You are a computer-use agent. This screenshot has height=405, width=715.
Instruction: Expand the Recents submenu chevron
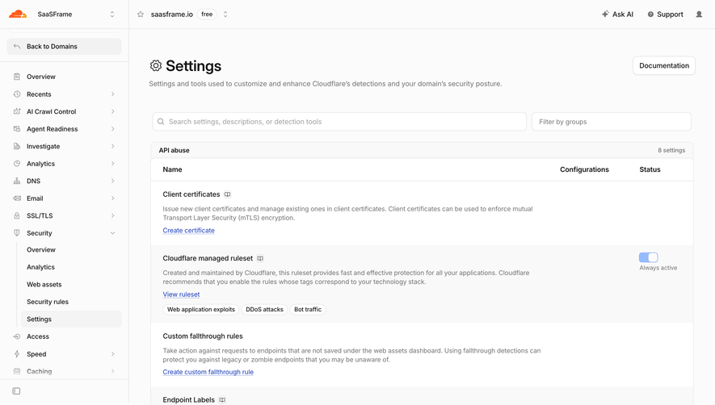[x=112, y=94]
